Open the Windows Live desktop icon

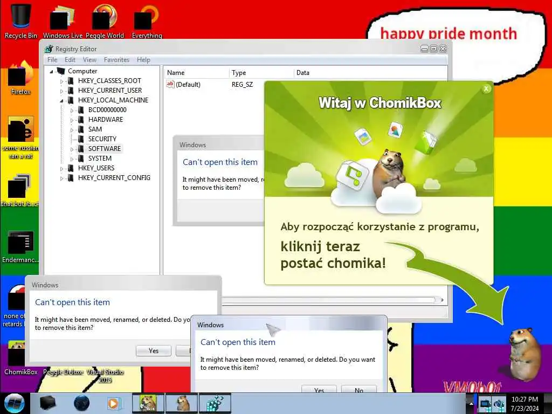coord(63,20)
